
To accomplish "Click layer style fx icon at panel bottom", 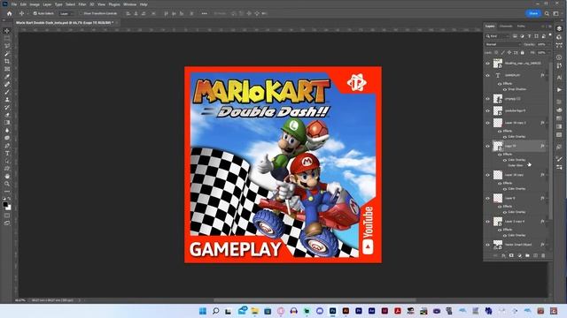I will click(x=503, y=255).
